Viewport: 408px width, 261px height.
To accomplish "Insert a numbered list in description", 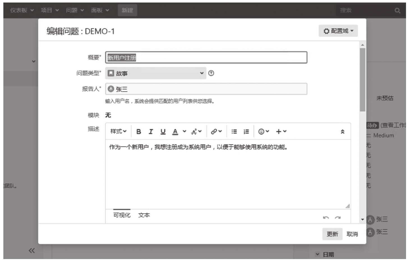I will coord(246,132).
